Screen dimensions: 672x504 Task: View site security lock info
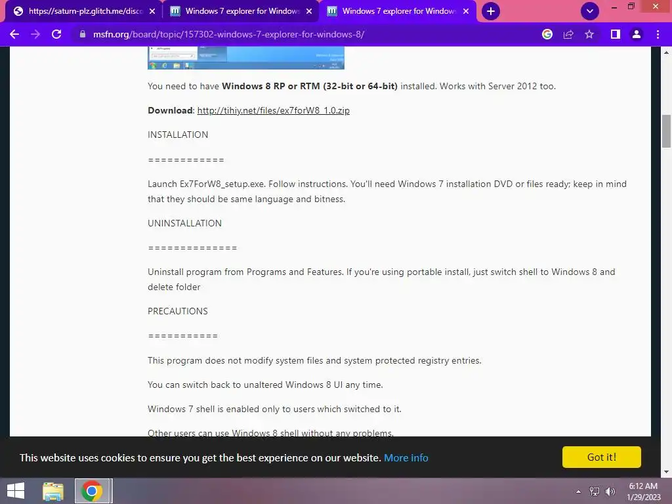tap(83, 34)
